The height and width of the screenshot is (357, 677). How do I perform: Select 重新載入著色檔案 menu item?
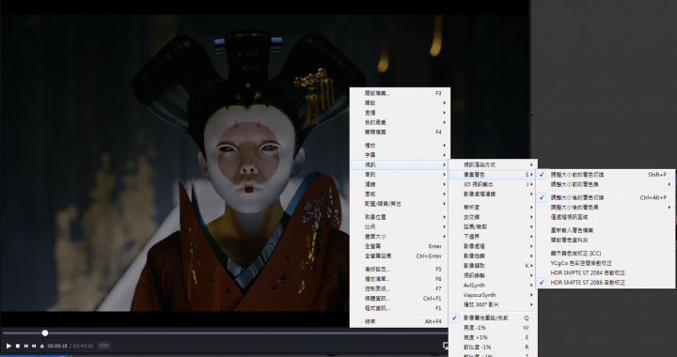point(606,230)
